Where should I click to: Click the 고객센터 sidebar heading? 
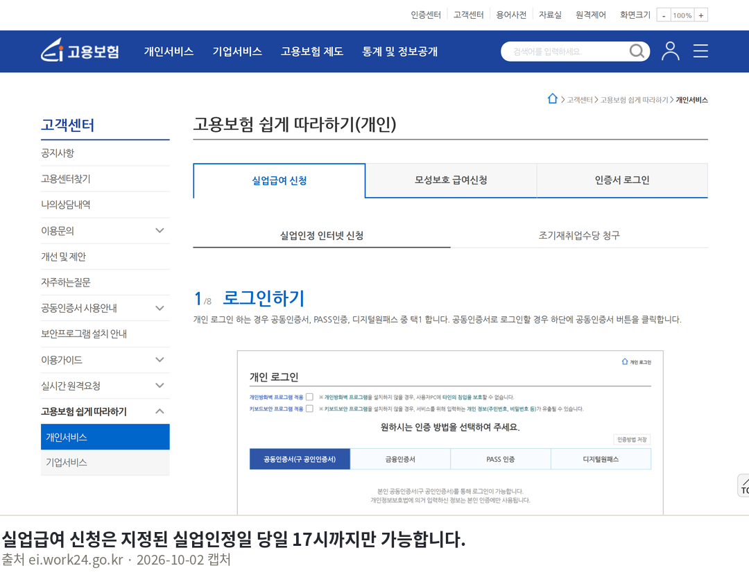pos(67,125)
